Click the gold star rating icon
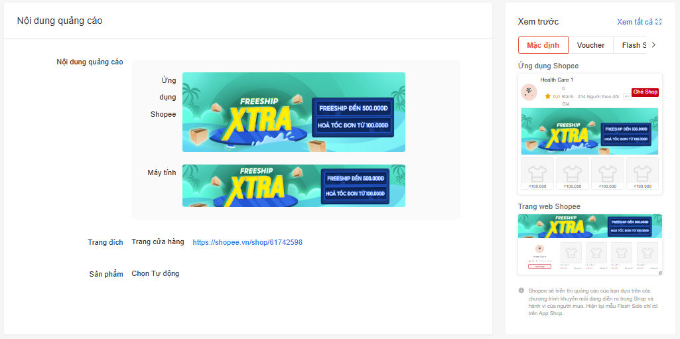Image resolution: width=680 pixels, height=339 pixels. pyautogui.click(x=548, y=96)
